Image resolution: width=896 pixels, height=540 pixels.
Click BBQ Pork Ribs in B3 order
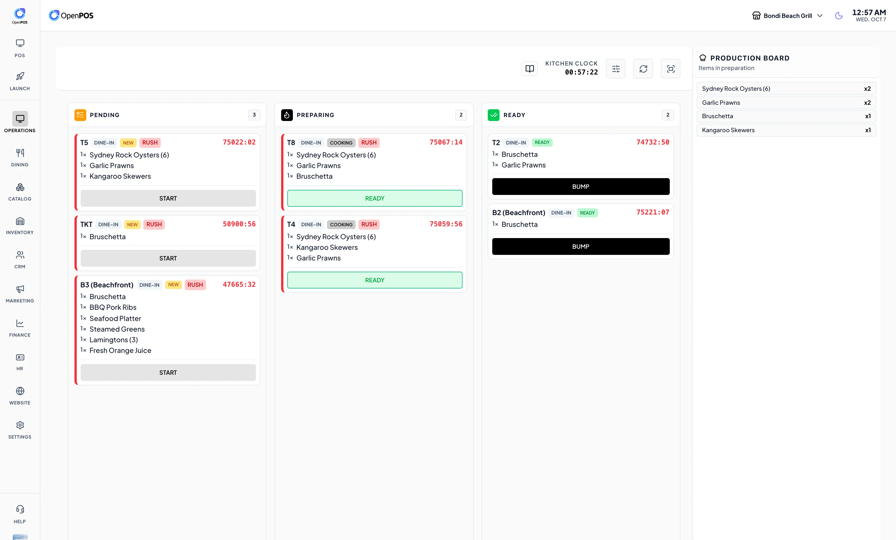point(113,307)
